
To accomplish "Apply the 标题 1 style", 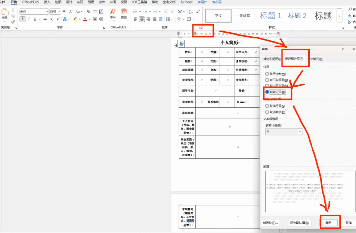I will pos(270,16).
